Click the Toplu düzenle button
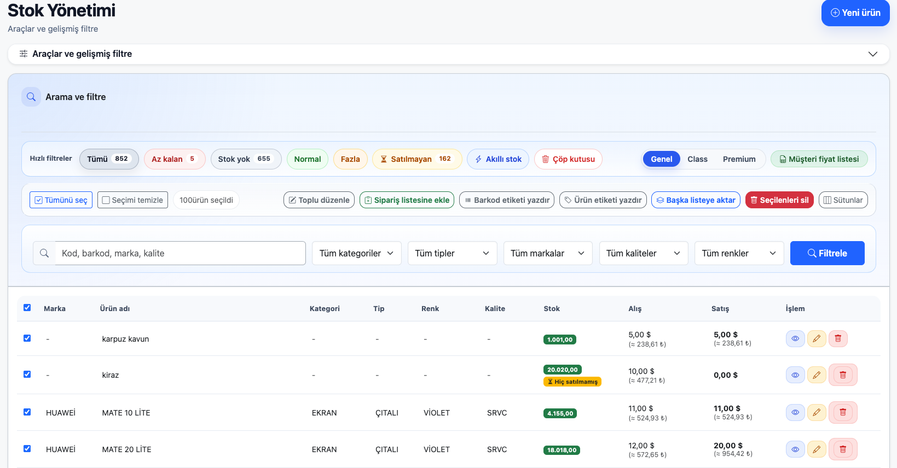897x468 pixels. click(319, 200)
